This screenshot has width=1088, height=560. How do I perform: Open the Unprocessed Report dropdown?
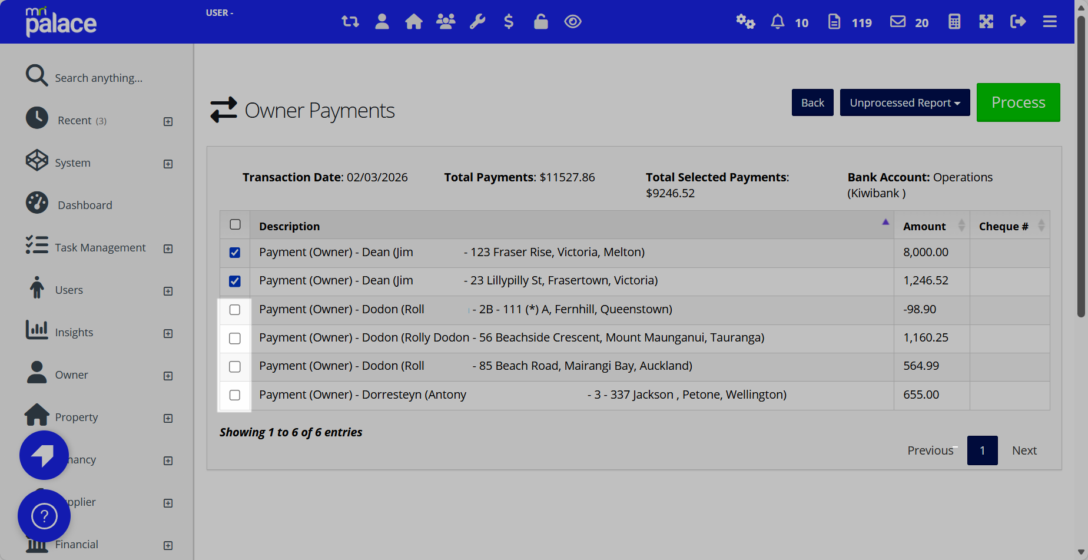905,102
